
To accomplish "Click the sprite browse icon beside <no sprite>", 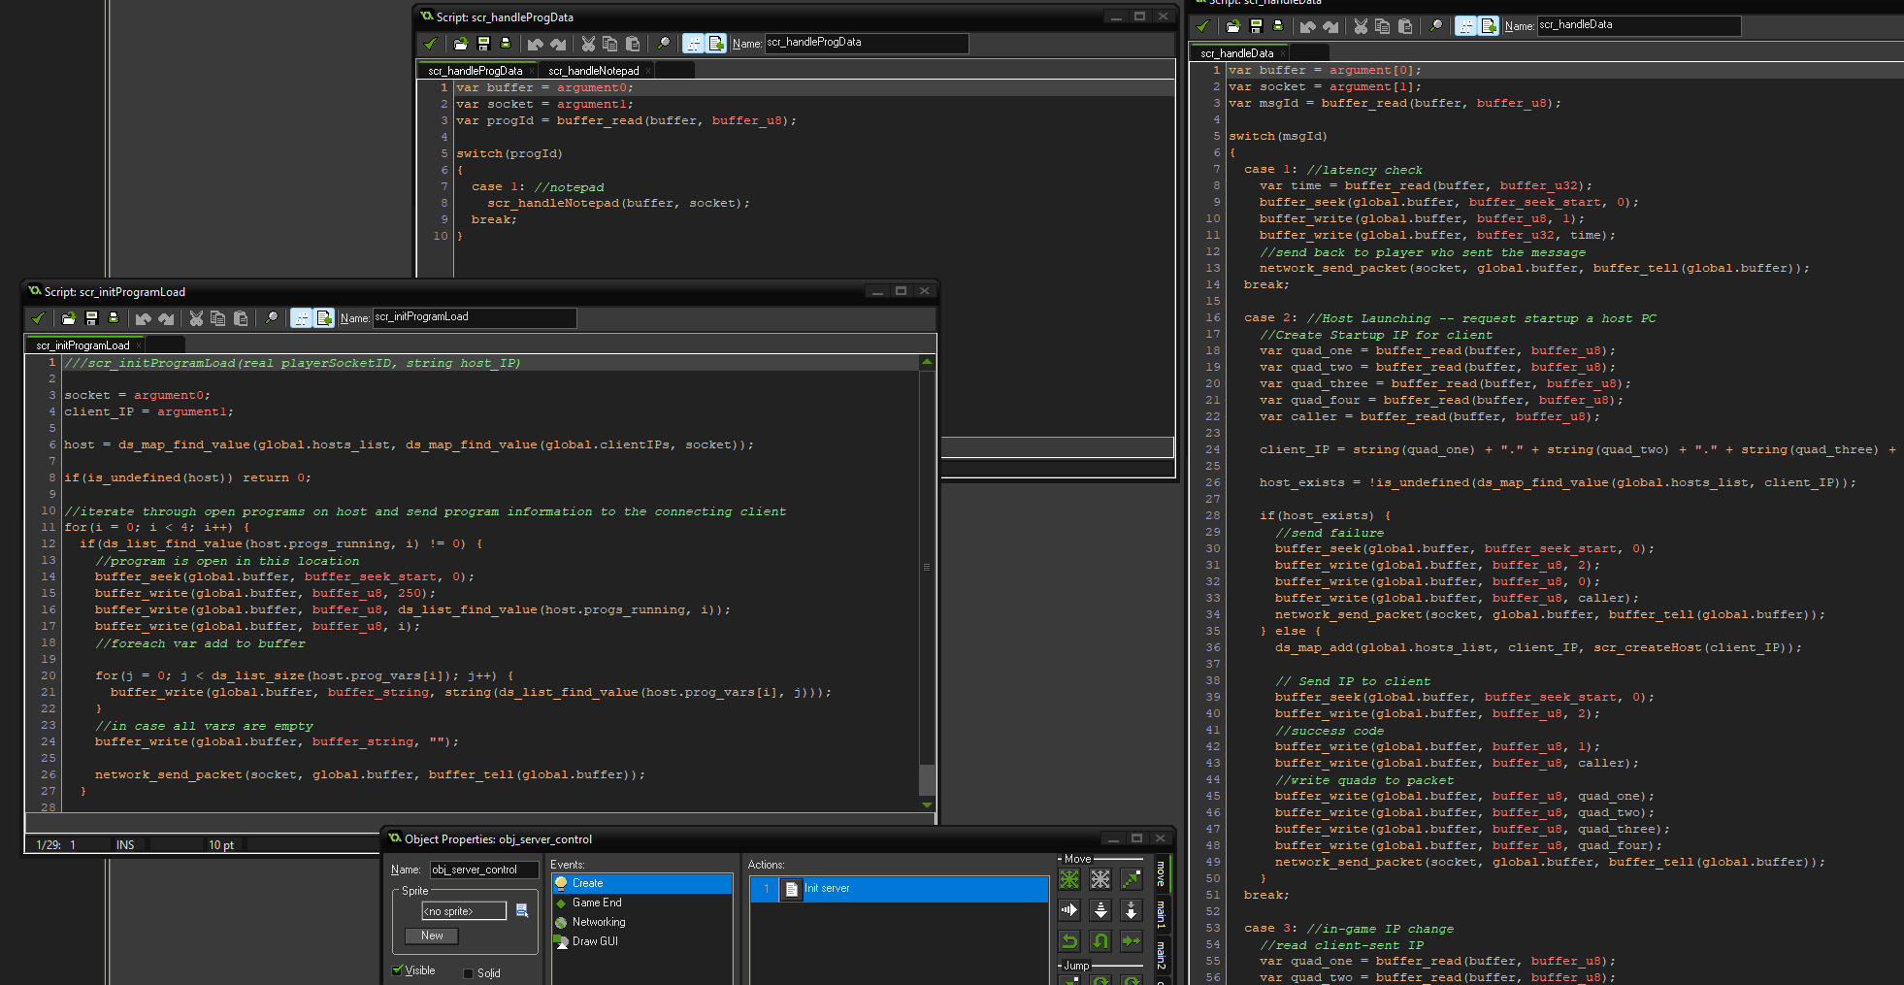I will click(x=522, y=910).
